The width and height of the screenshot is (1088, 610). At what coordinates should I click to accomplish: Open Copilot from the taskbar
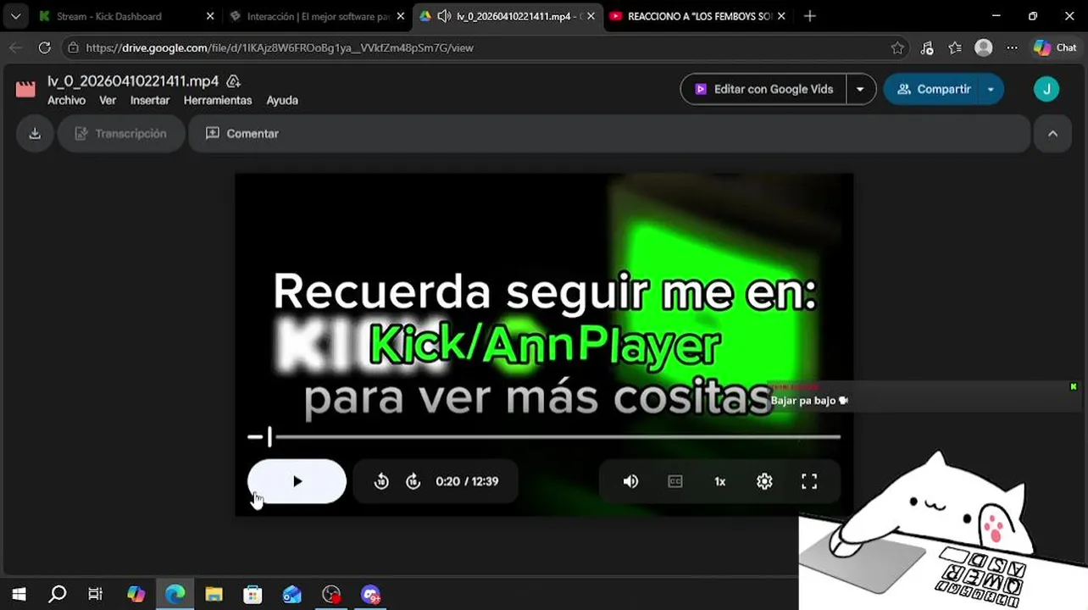tap(136, 595)
